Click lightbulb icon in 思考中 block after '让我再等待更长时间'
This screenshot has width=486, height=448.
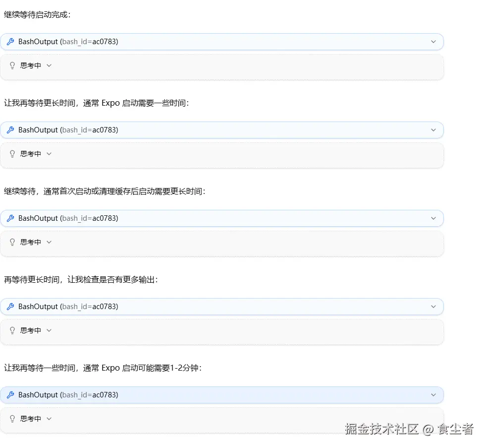tap(12, 154)
